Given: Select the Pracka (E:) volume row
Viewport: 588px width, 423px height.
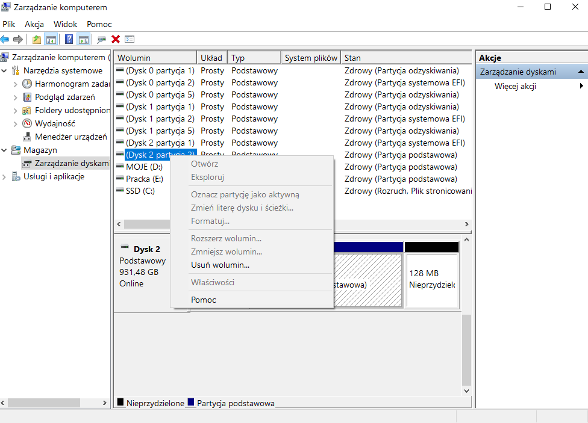Looking at the screenshot, I should click(x=145, y=179).
